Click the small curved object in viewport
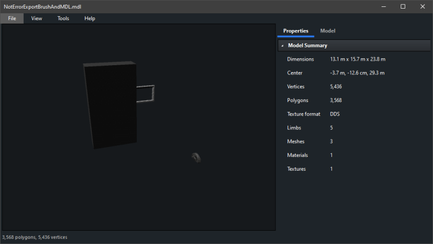The height and width of the screenshot is (244, 433). tap(196, 157)
